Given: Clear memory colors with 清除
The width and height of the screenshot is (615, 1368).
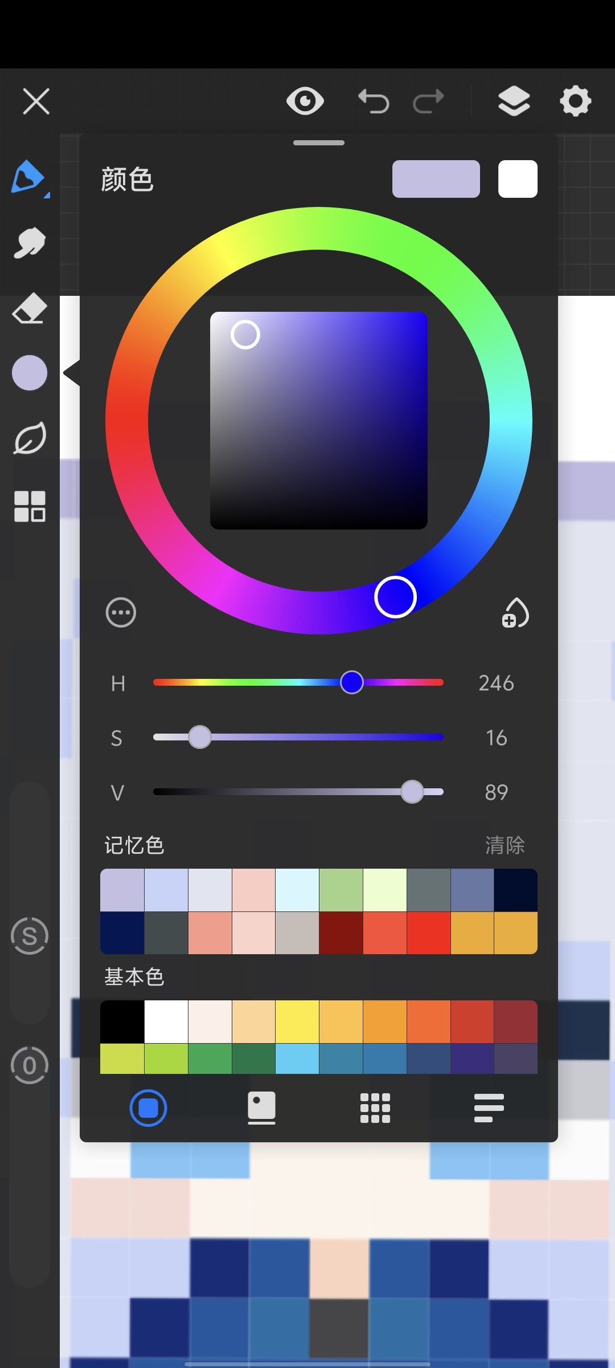Looking at the screenshot, I should pos(505,845).
